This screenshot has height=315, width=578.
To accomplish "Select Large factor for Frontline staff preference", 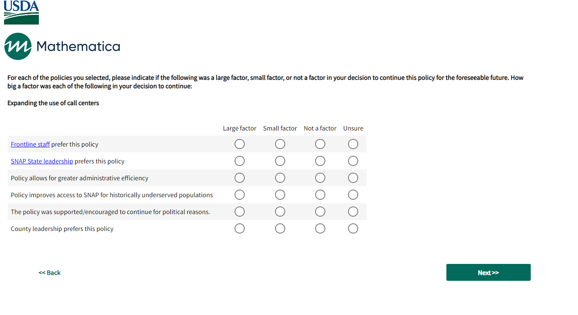I will pos(240,144).
